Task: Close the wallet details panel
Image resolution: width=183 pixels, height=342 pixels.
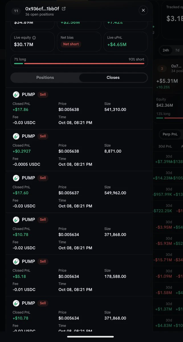Action: pos(143,10)
